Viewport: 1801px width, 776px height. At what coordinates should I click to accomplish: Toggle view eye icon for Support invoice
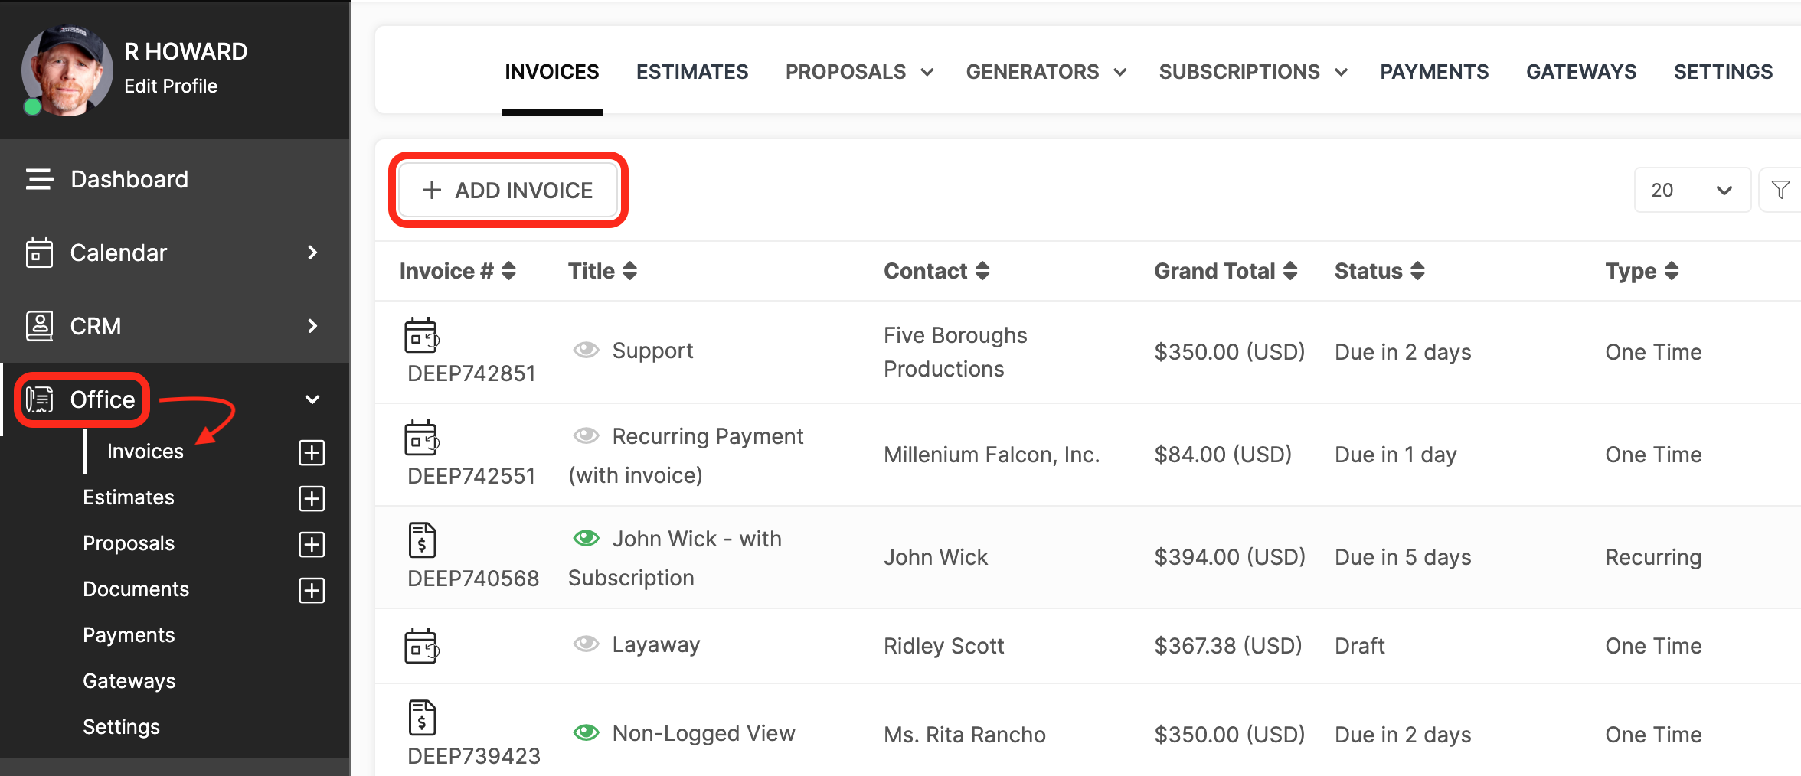click(587, 350)
